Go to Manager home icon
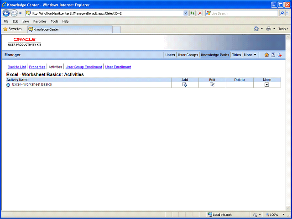 [266, 55]
